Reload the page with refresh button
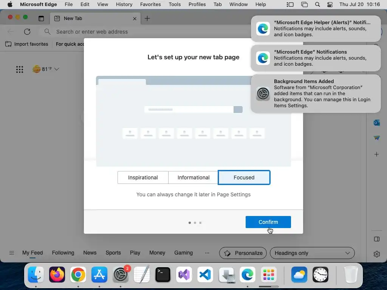This screenshot has width=387, height=290. pyautogui.click(x=27, y=32)
